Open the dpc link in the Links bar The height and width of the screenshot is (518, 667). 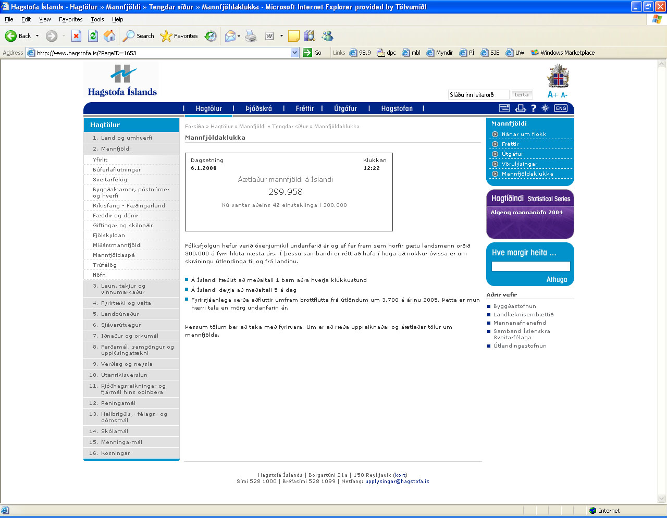coord(387,53)
